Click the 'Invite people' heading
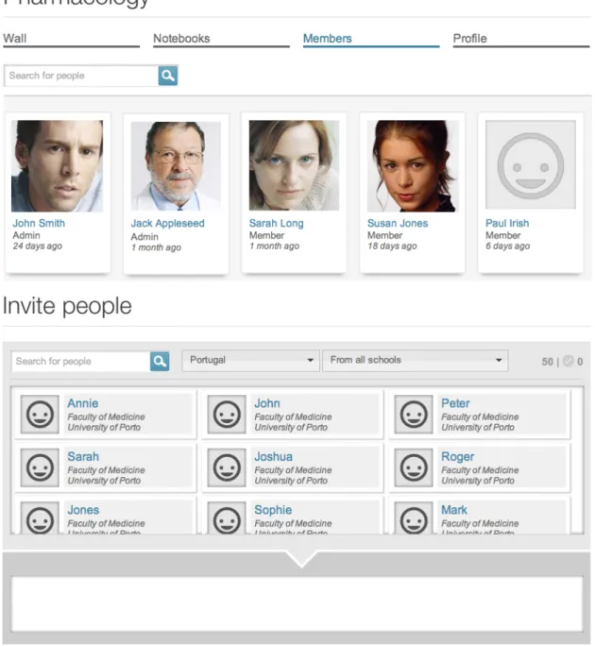Image resolution: width=595 pixels, height=646 pixels. pos(67,306)
